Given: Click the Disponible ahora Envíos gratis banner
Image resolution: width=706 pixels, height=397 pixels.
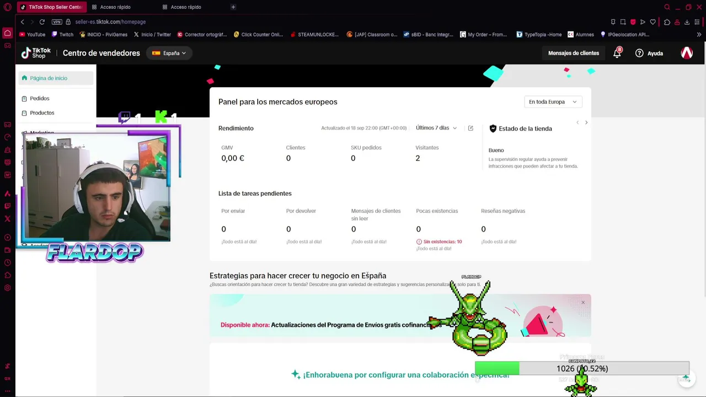Looking at the screenshot, I should 400,315.
